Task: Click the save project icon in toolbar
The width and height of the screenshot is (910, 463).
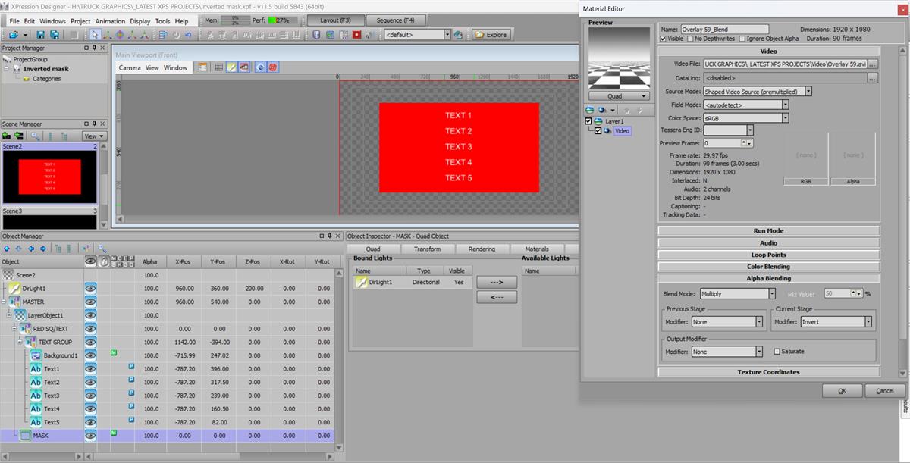Action: [x=41, y=35]
